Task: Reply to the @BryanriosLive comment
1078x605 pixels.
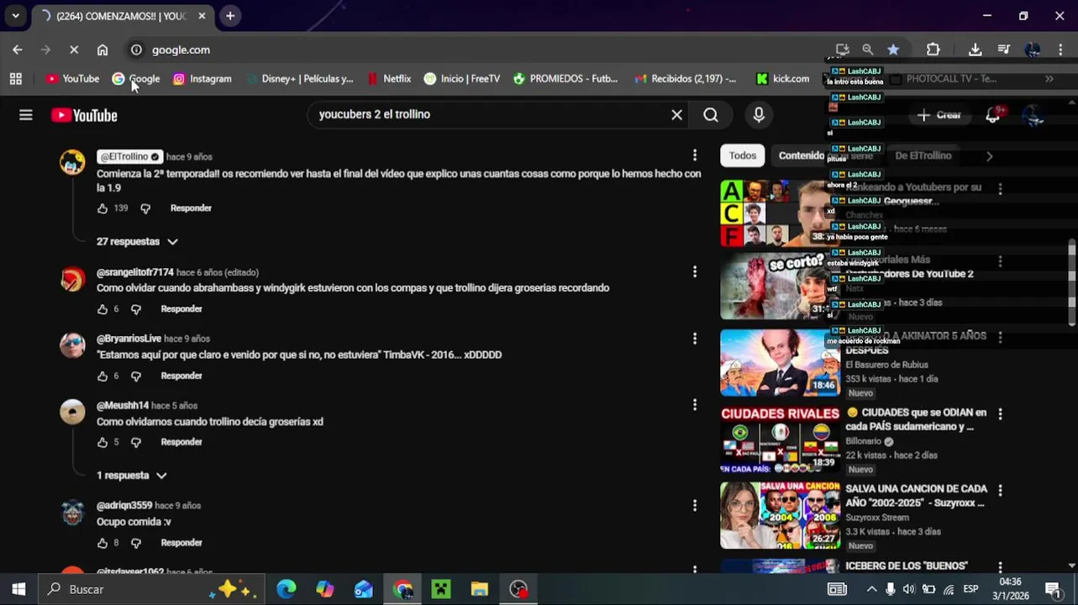Action: click(181, 376)
